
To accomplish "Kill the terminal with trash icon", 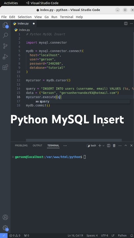I will click(114, 145).
